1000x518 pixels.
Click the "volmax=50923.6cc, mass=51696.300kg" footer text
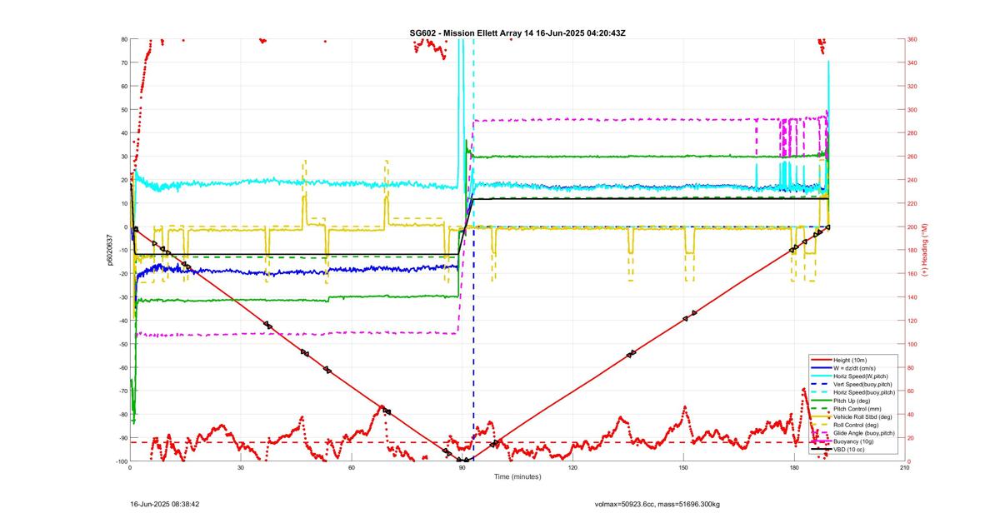(657, 505)
